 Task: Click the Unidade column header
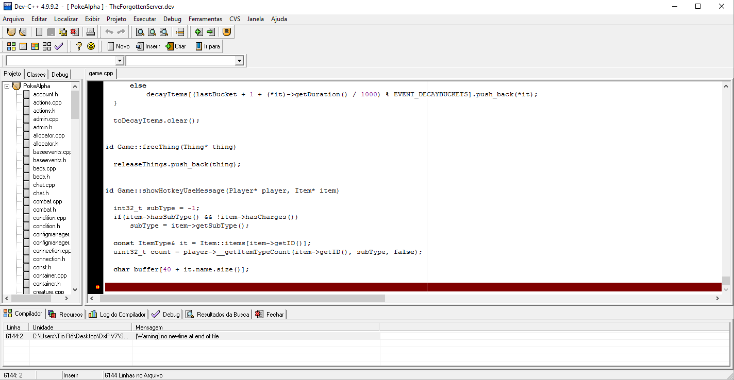click(x=81, y=327)
